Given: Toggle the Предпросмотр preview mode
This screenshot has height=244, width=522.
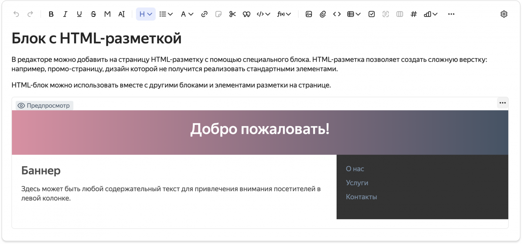Looking at the screenshot, I should (x=44, y=105).
